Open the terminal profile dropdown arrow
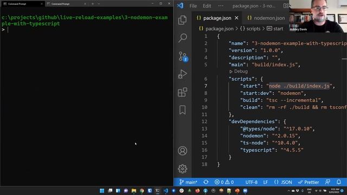Image resolution: width=347 pixels, height=195 pixels. [99, 4]
